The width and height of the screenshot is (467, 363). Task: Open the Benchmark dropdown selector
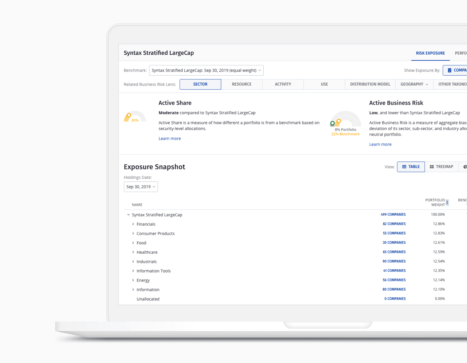click(x=206, y=70)
